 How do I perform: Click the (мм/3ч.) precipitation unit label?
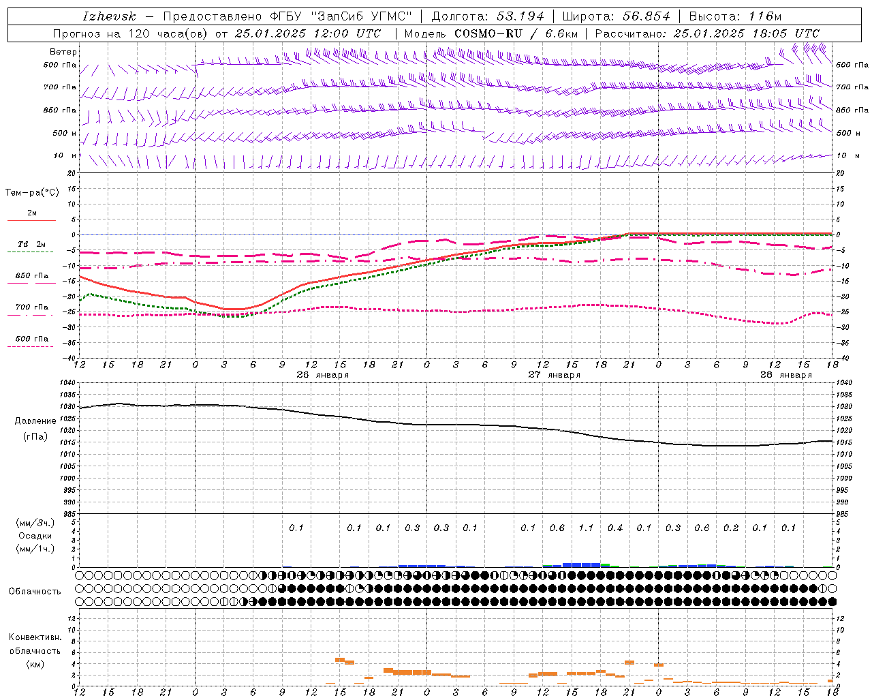coord(35,523)
